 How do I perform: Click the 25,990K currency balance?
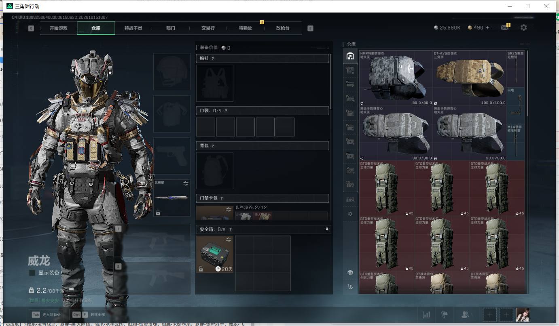pos(447,28)
